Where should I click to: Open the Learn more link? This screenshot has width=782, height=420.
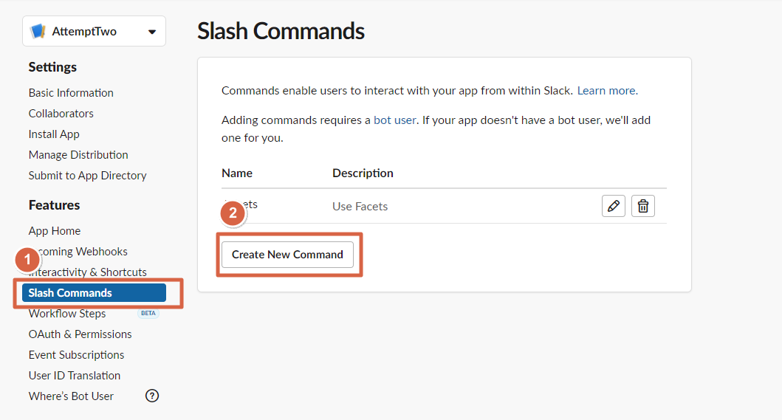coord(607,91)
